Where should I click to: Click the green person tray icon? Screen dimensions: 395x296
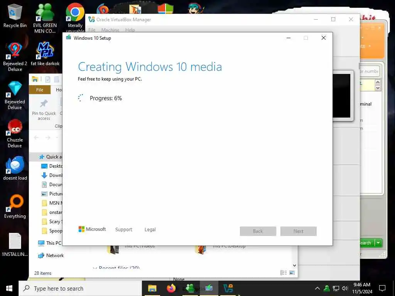point(327,288)
